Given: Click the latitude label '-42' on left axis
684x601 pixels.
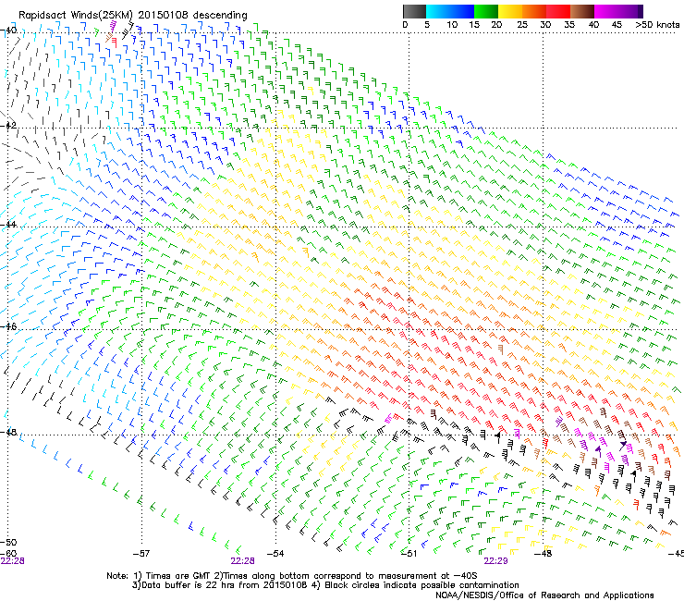Looking at the screenshot, I should pyautogui.click(x=8, y=125).
